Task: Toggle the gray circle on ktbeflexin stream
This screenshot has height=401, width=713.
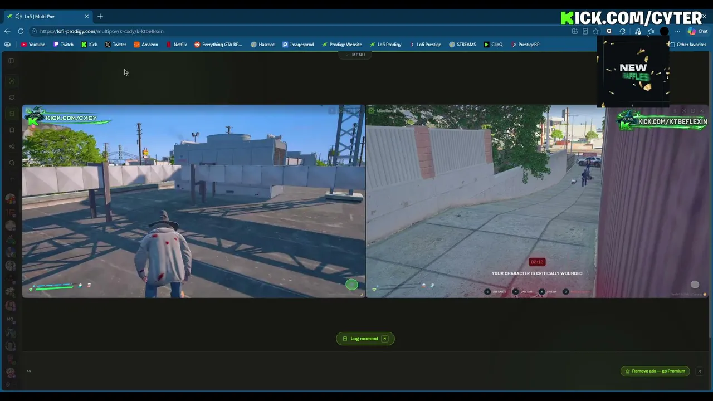Action: pos(695,285)
